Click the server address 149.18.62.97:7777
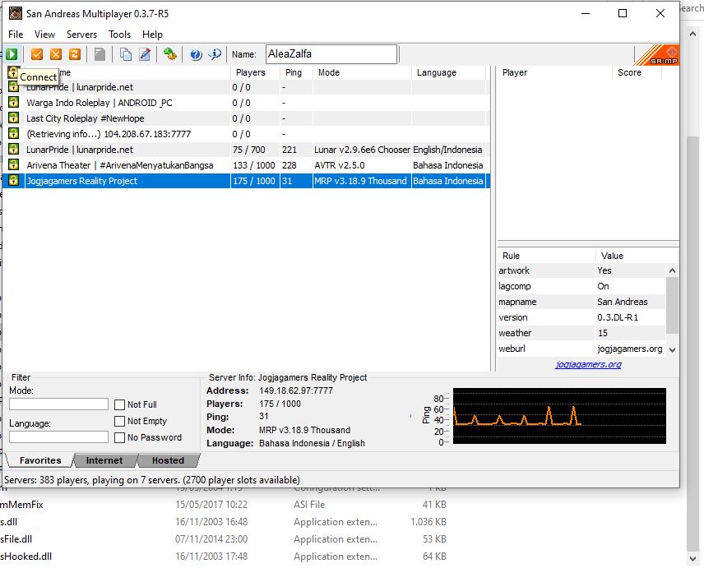The width and height of the screenshot is (704, 582). click(x=296, y=390)
